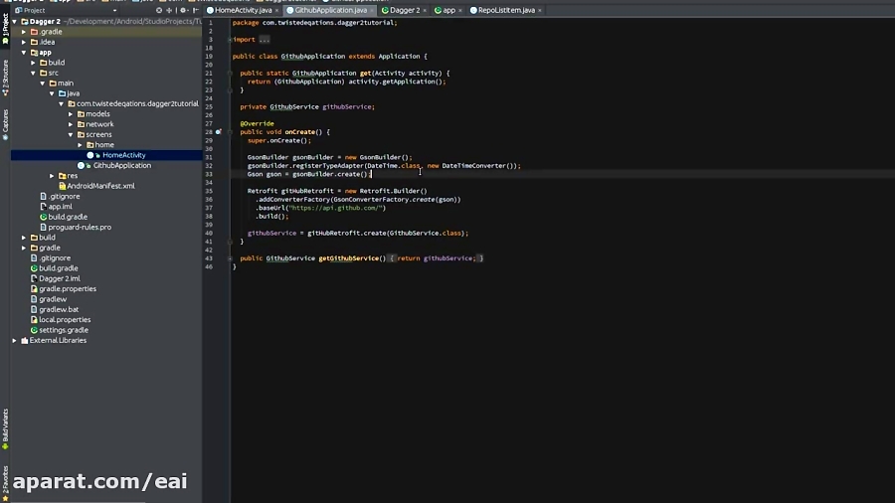Expand the app build folder
Image resolution: width=895 pixels, height=503 pixels.
pyautogui.click(x=33, y=63)
